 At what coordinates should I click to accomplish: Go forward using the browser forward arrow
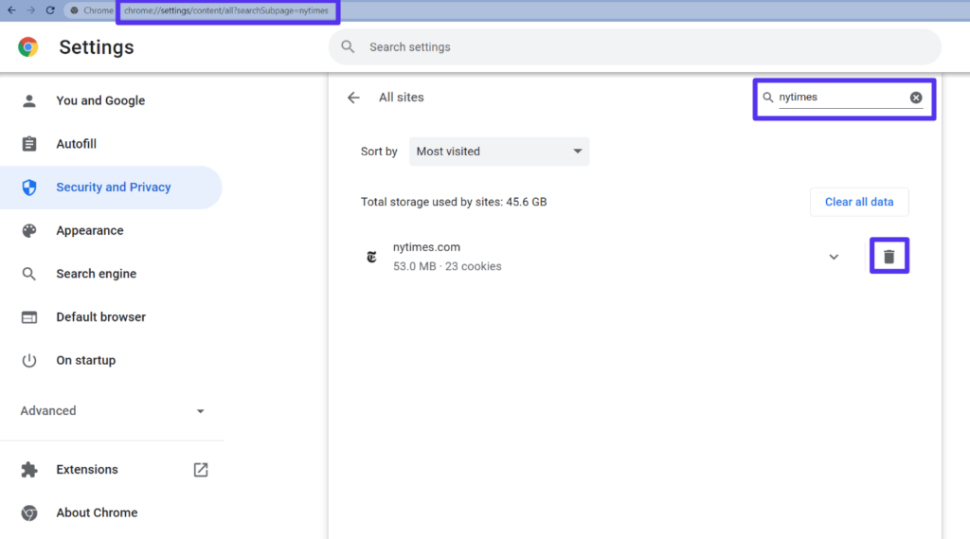pos(30,10)
